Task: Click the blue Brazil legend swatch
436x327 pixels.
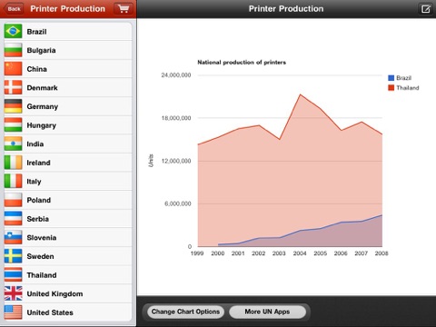Action: pyautogui.click(x=391, y=78)
